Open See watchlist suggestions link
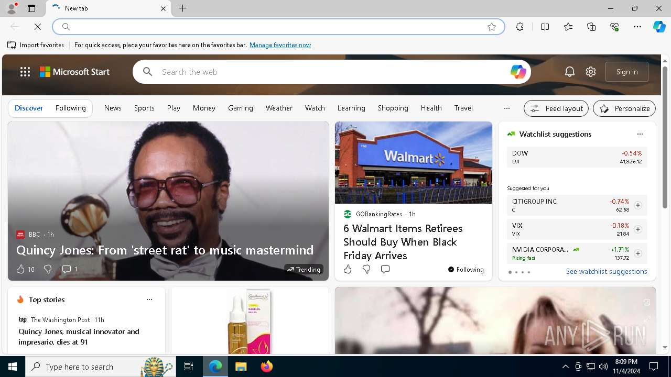The height and width of the screenshot is (377, 671). click(x=607, y=271)
